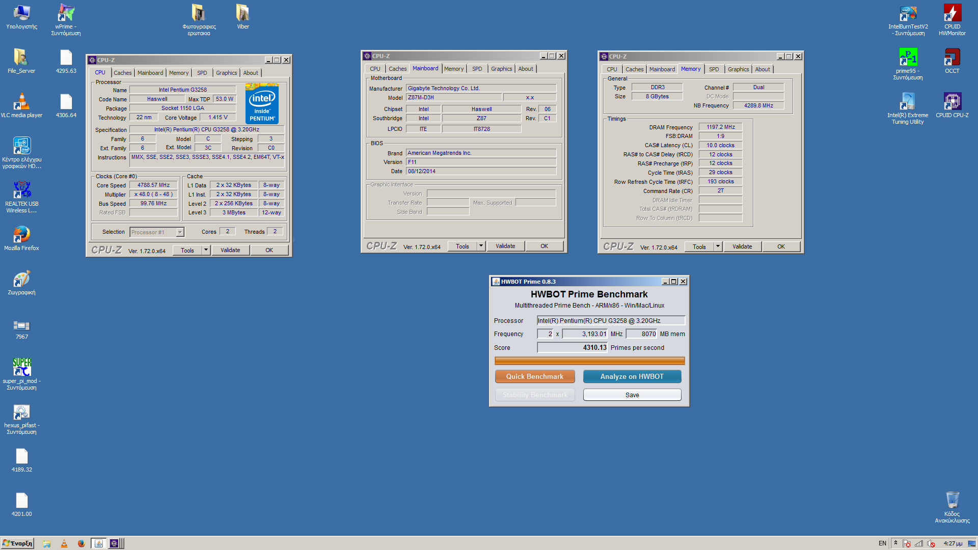Click Analyze on HWBOT button

632,376
